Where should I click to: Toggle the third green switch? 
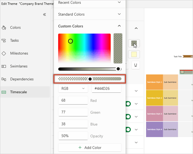tap(128, 129)
